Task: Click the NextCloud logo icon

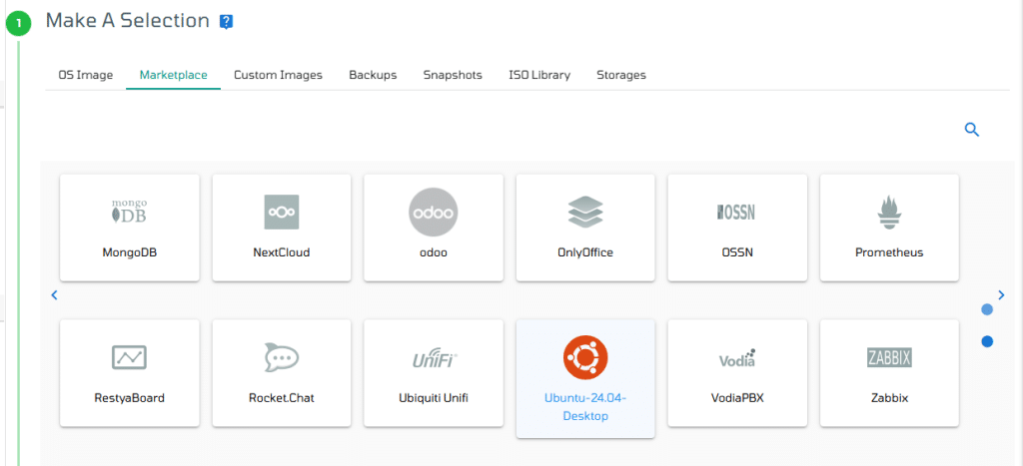Action: [281, 212]
